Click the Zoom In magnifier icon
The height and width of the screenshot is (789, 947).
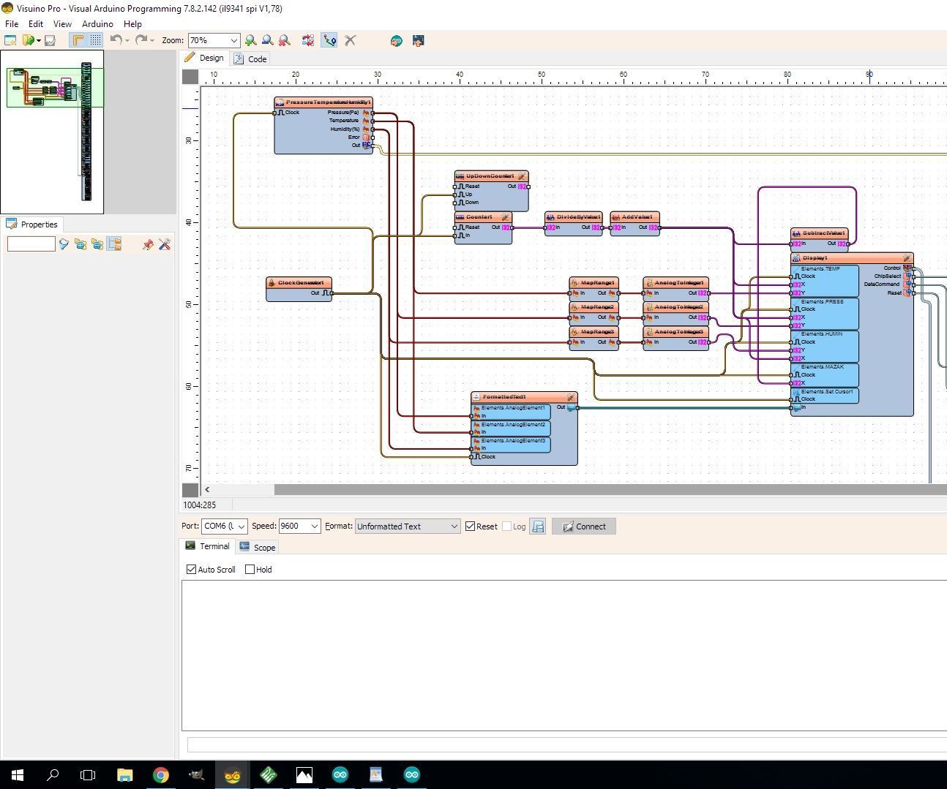click(250, 41)
